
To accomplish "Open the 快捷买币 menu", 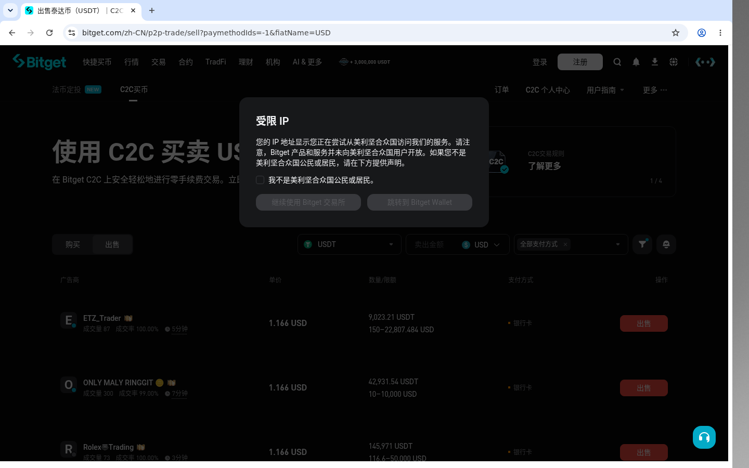I will (x=97, y=62).
